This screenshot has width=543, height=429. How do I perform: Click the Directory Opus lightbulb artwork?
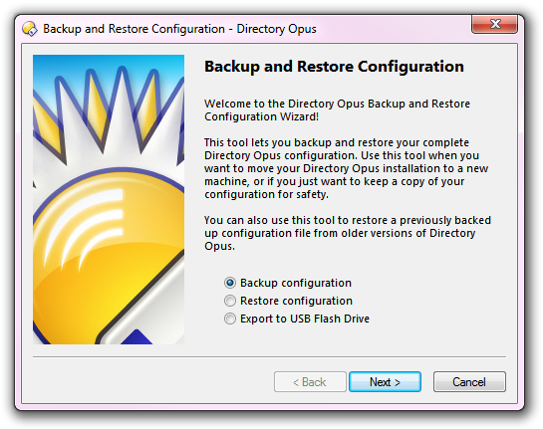pos(109,199)
